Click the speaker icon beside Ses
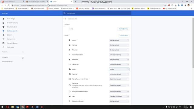Image resolution: width=194 pixels, height=109 pixels. coord(70,96)
